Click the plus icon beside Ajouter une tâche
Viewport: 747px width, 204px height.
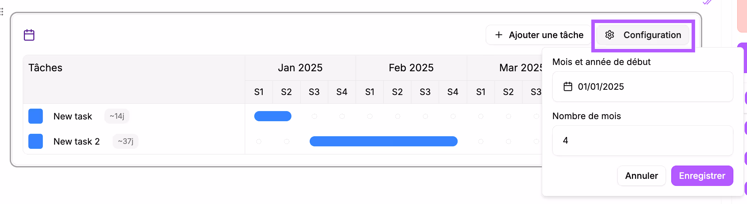coord(498,35)
